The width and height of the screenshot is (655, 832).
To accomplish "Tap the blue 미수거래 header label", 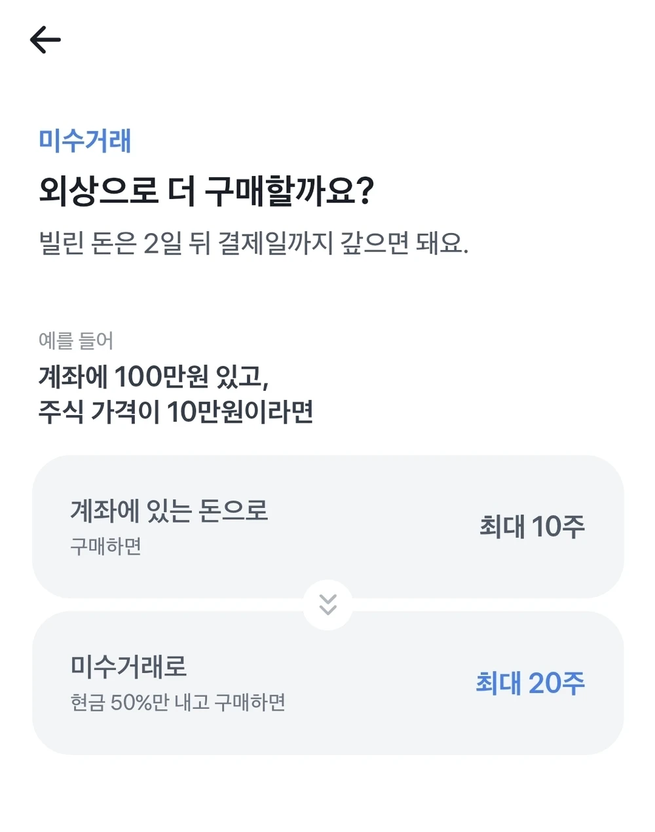I will pos(85,141).
